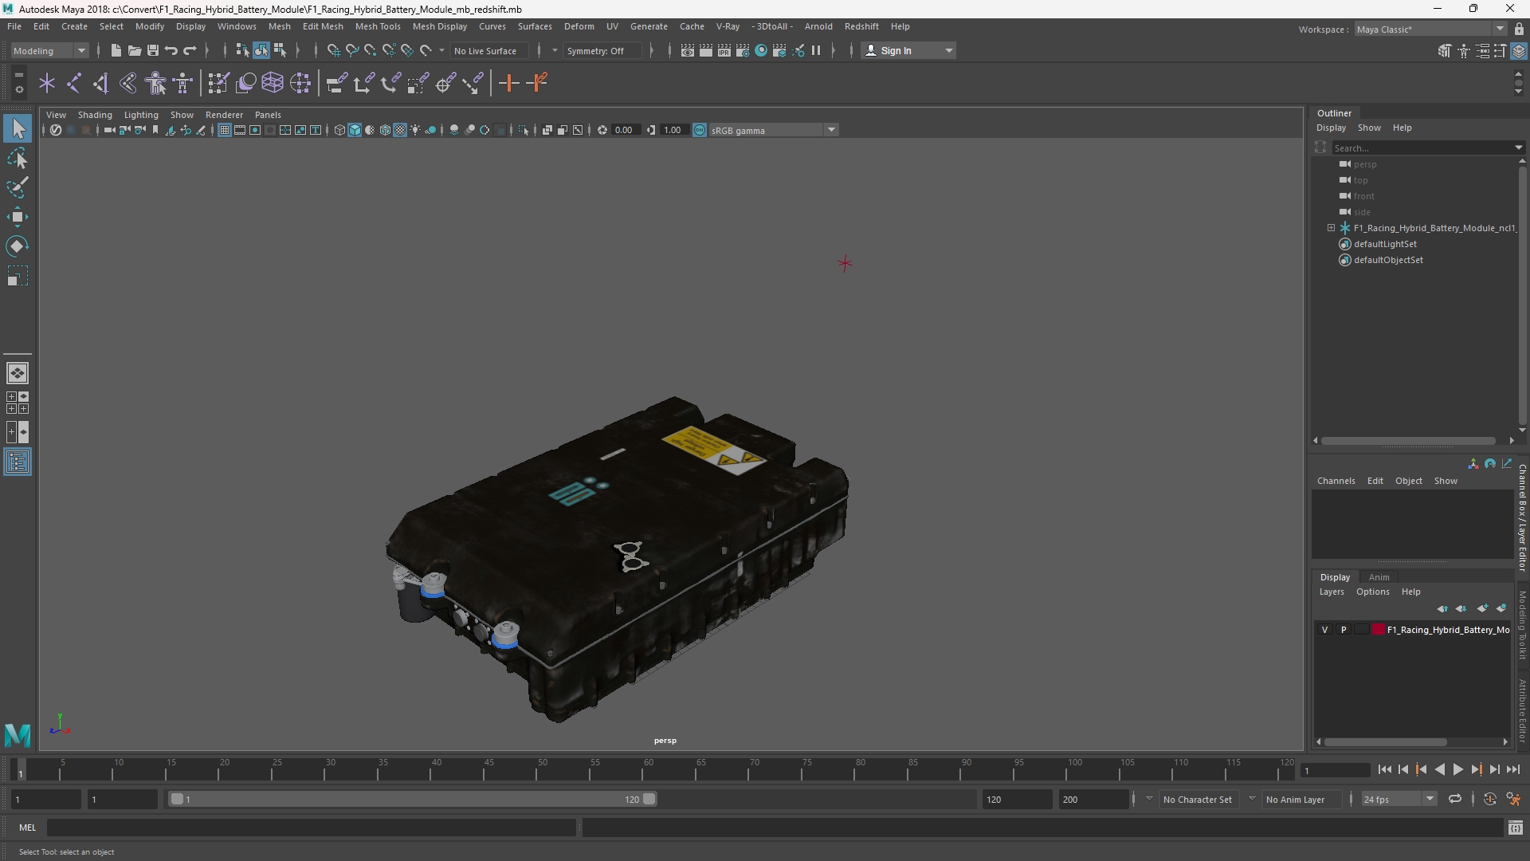1530x861 pixels.
Task: Toggle the Outliner layout icon
Action: click(18, 462)
